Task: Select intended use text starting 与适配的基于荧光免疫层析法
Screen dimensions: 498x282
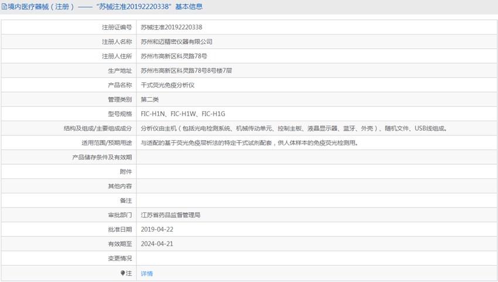Action: [250, 142]
